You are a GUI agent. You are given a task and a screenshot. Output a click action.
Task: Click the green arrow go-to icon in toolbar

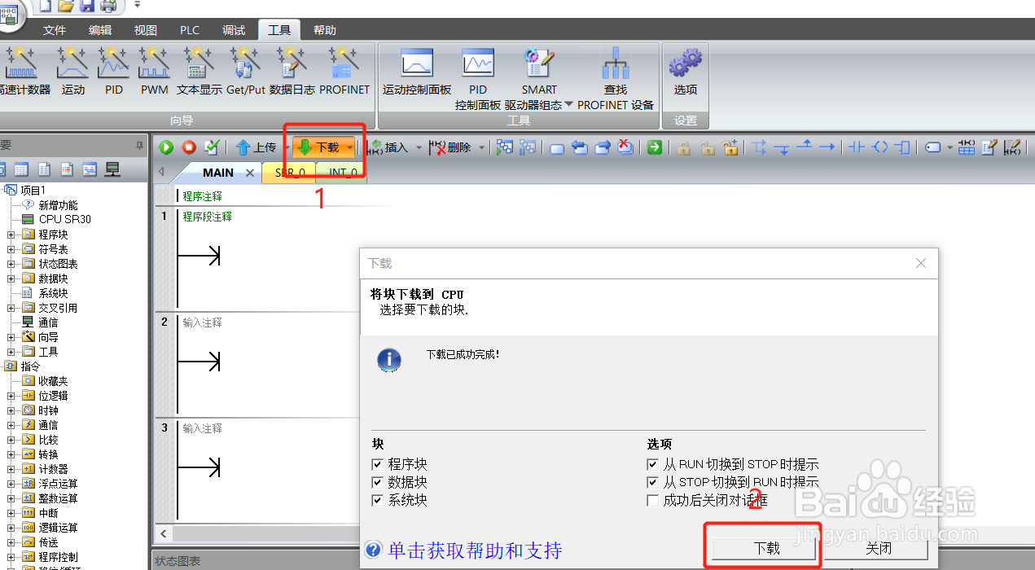654,147
